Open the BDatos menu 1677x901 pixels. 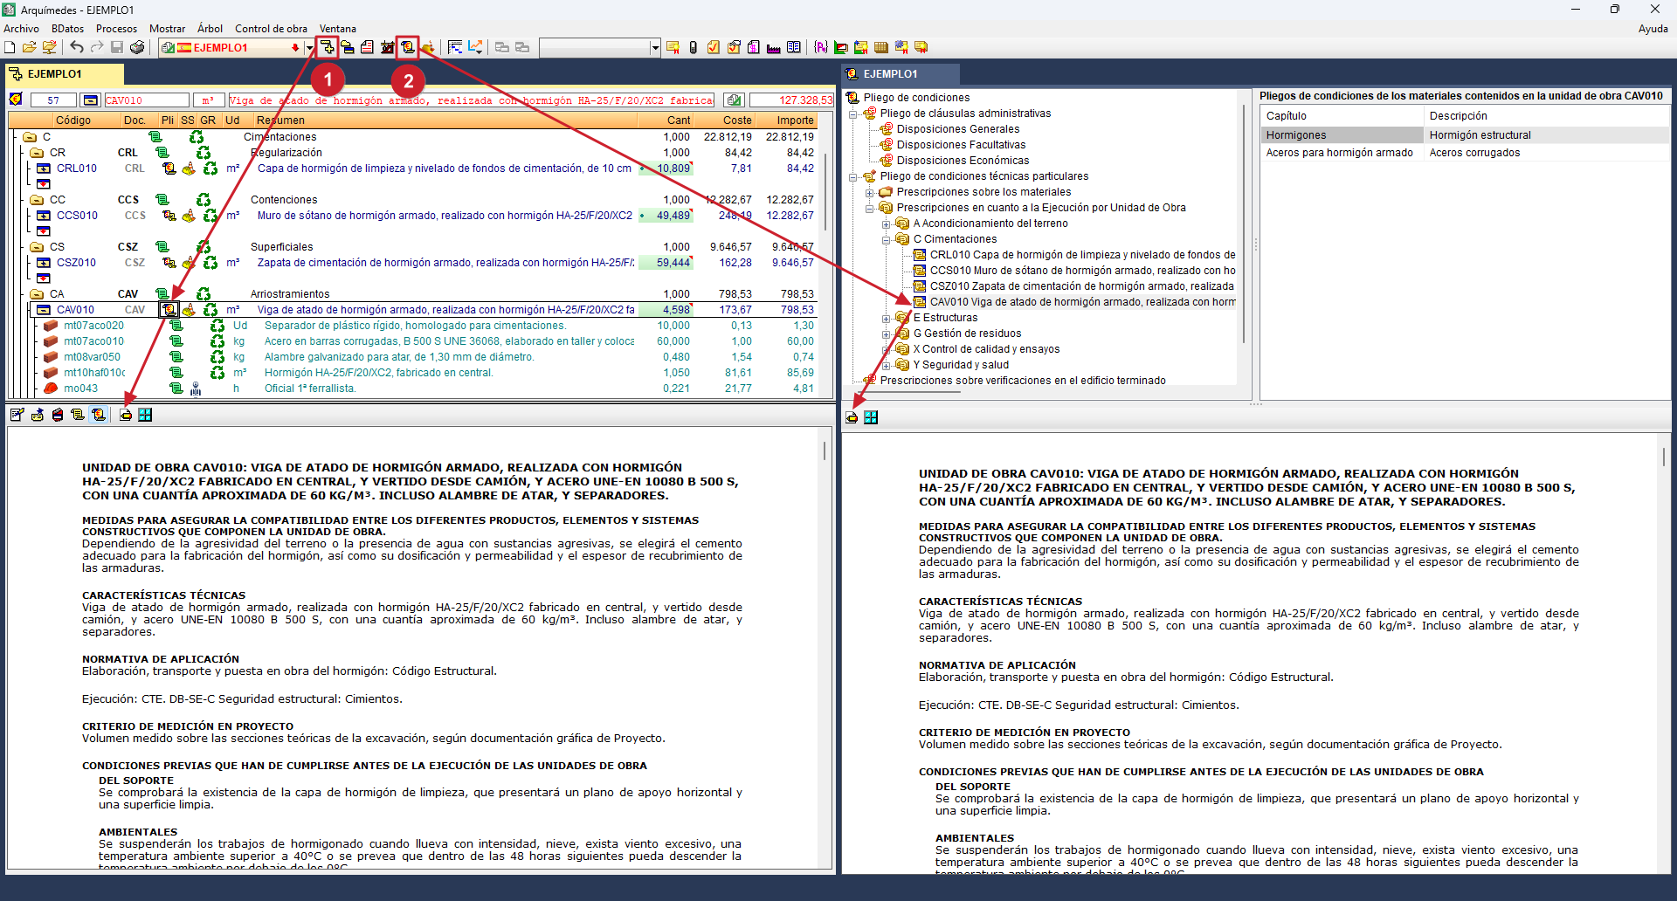point(67,29)
